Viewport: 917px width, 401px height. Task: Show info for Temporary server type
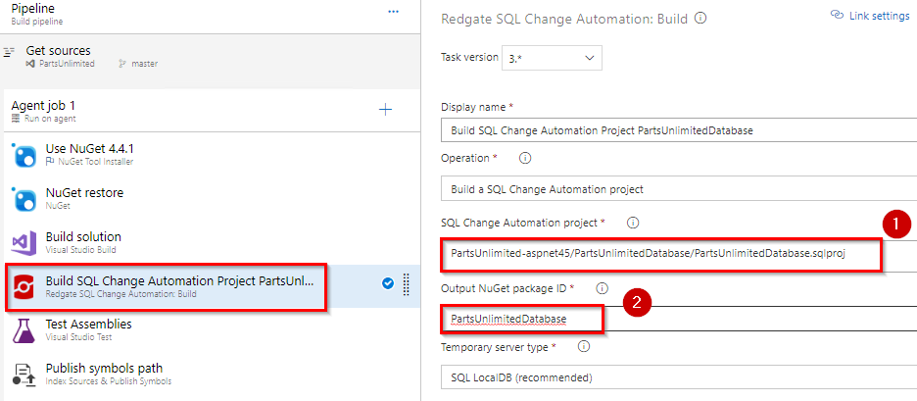(583, 346)
